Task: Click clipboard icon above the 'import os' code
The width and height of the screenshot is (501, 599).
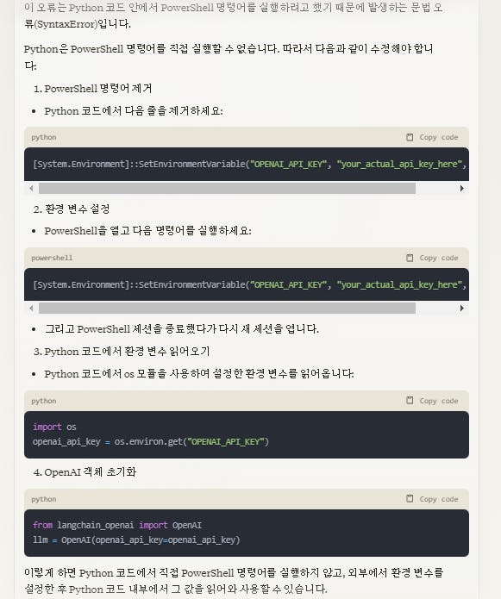Action: coord(410,401)
